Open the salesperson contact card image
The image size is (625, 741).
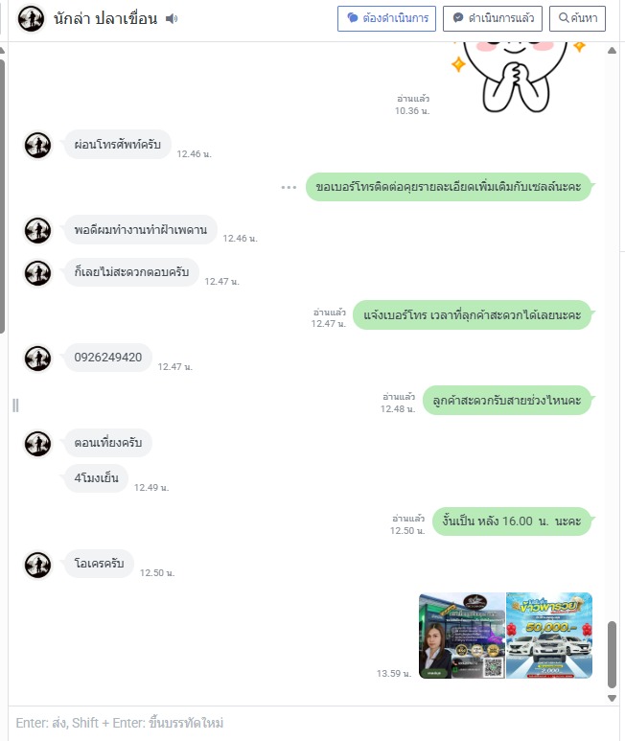462,636
